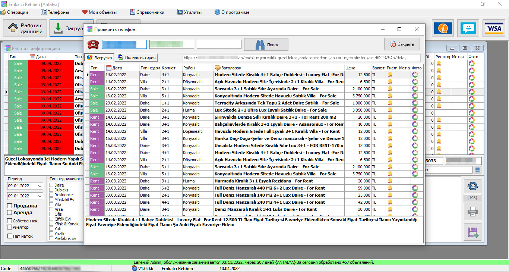Switch to the Полная история tab
Image resolution: width=509 pixels, height=272 pixels.
(x=137, y=57)
